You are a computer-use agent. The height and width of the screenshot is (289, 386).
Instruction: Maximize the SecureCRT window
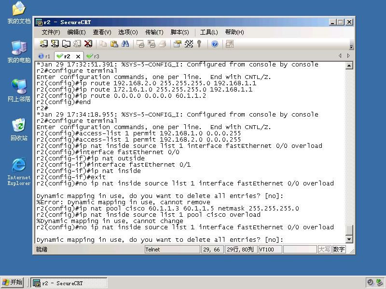coord(341,22)
